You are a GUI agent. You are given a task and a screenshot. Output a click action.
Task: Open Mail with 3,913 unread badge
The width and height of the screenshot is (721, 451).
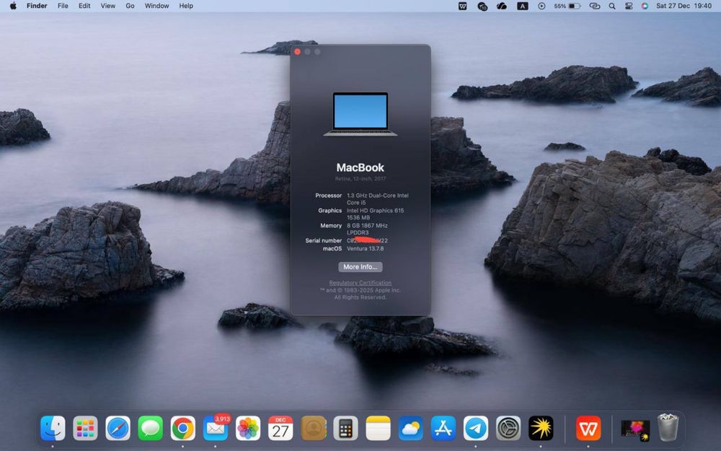[216, 428]
